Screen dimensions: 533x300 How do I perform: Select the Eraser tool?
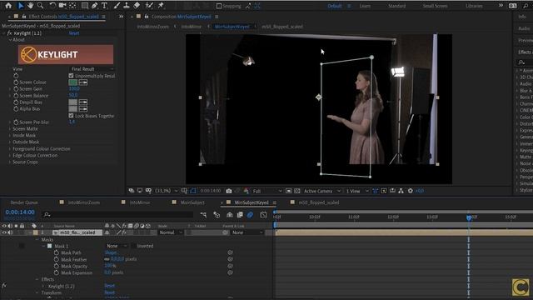point(137,6)
